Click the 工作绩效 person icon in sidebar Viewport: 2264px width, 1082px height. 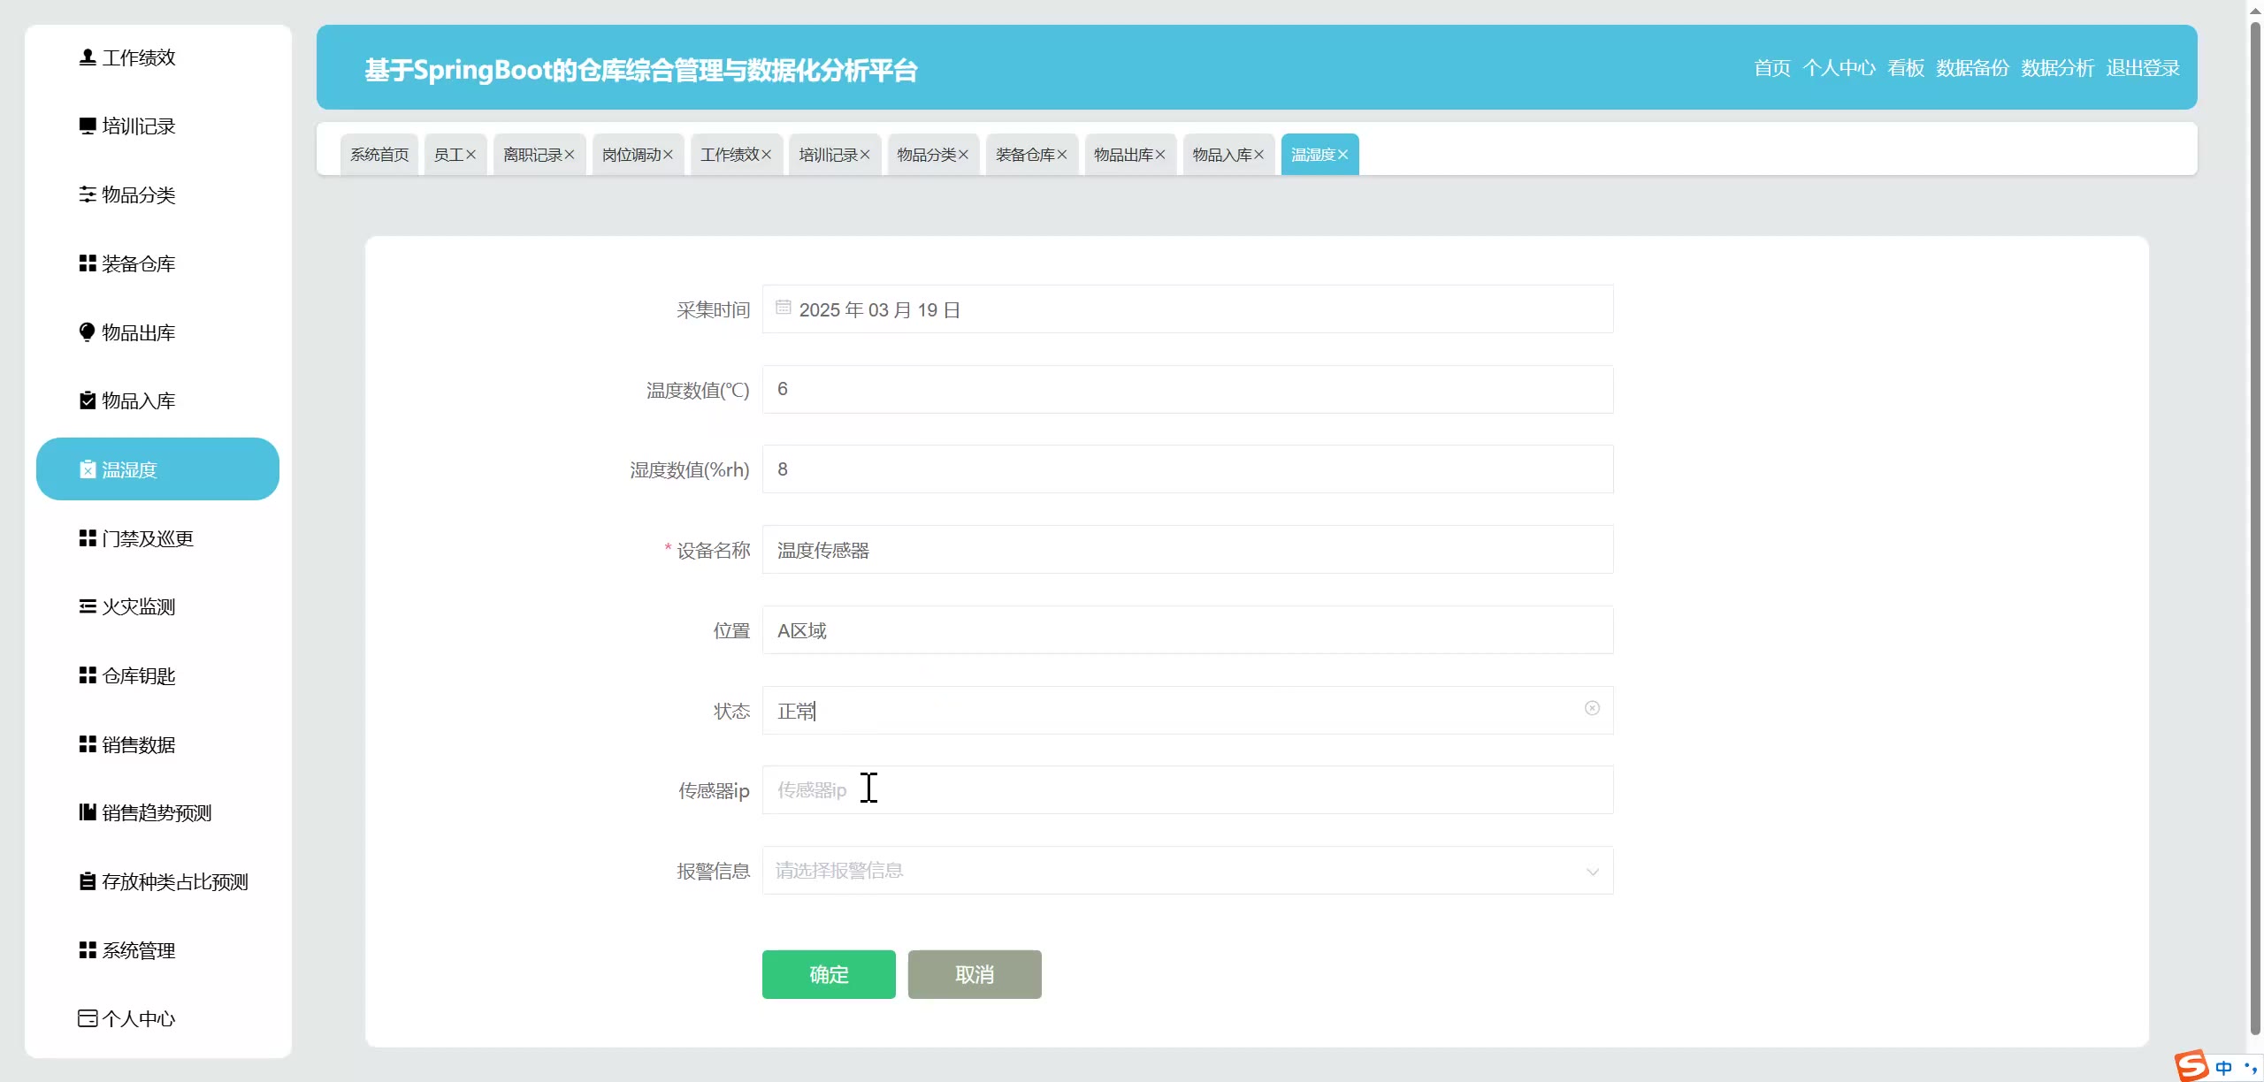coord(87,57)
